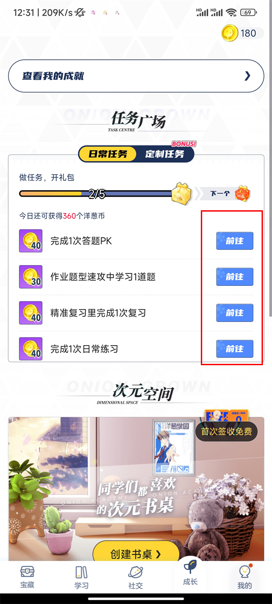Tap the red 下一个 gift box icon
This screenshot has height=604, width=272.
tap(243, 193)
